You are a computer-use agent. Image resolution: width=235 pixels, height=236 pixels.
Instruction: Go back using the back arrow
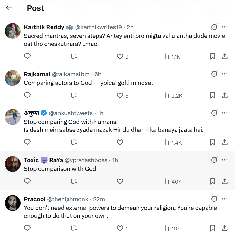coord(9,8)
